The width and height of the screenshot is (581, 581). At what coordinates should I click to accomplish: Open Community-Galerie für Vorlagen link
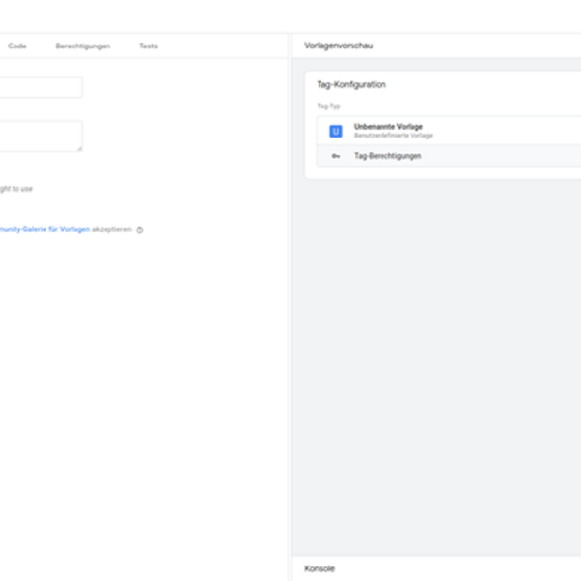pyautogui.click(x=45, y=229)
